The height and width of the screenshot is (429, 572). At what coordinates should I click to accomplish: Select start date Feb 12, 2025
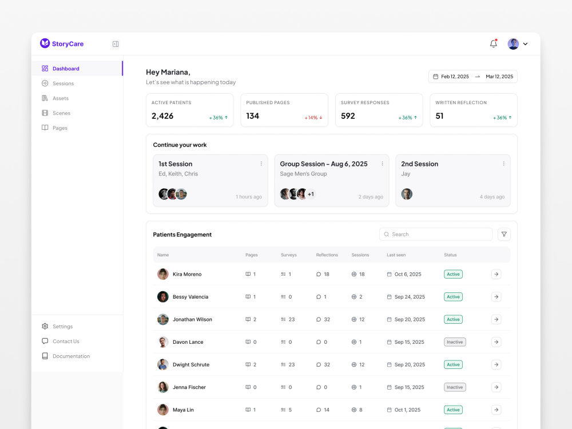pyautogui.click(x=455, y=77)
